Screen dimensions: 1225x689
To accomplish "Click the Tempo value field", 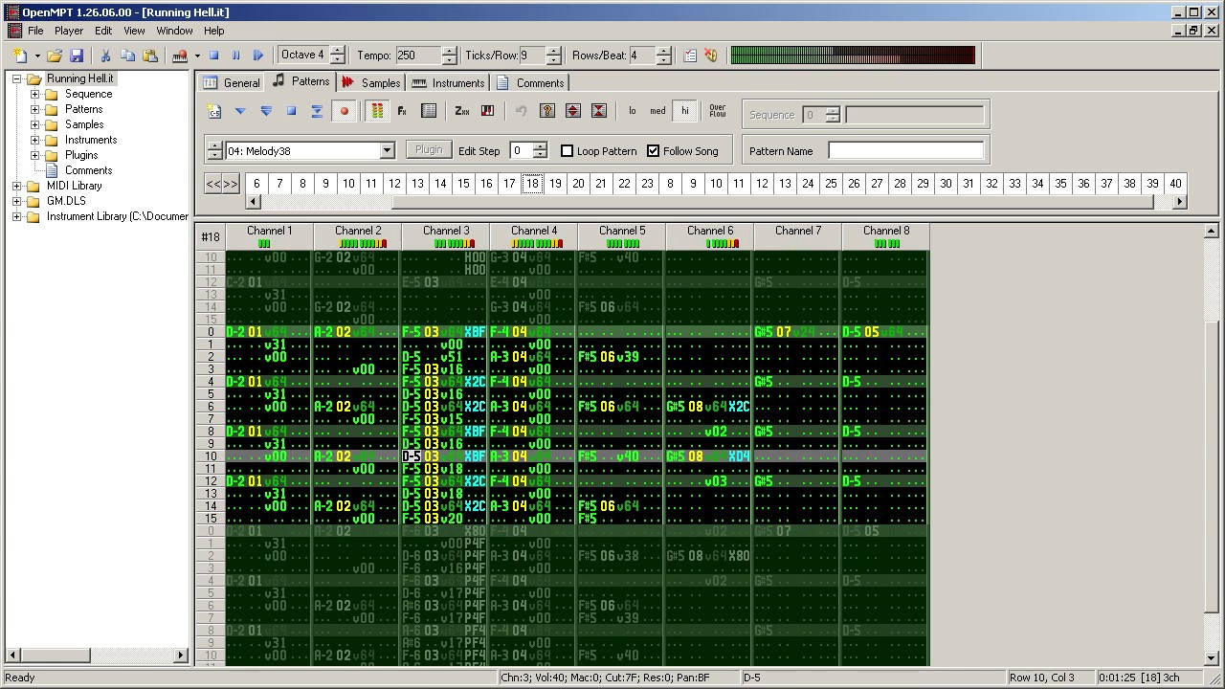I will point(418,56).
